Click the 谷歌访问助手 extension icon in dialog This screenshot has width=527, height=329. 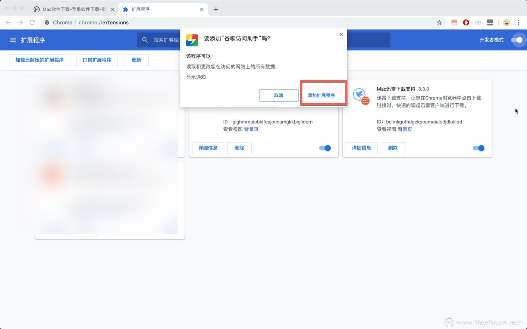click(x=192, y=40)
